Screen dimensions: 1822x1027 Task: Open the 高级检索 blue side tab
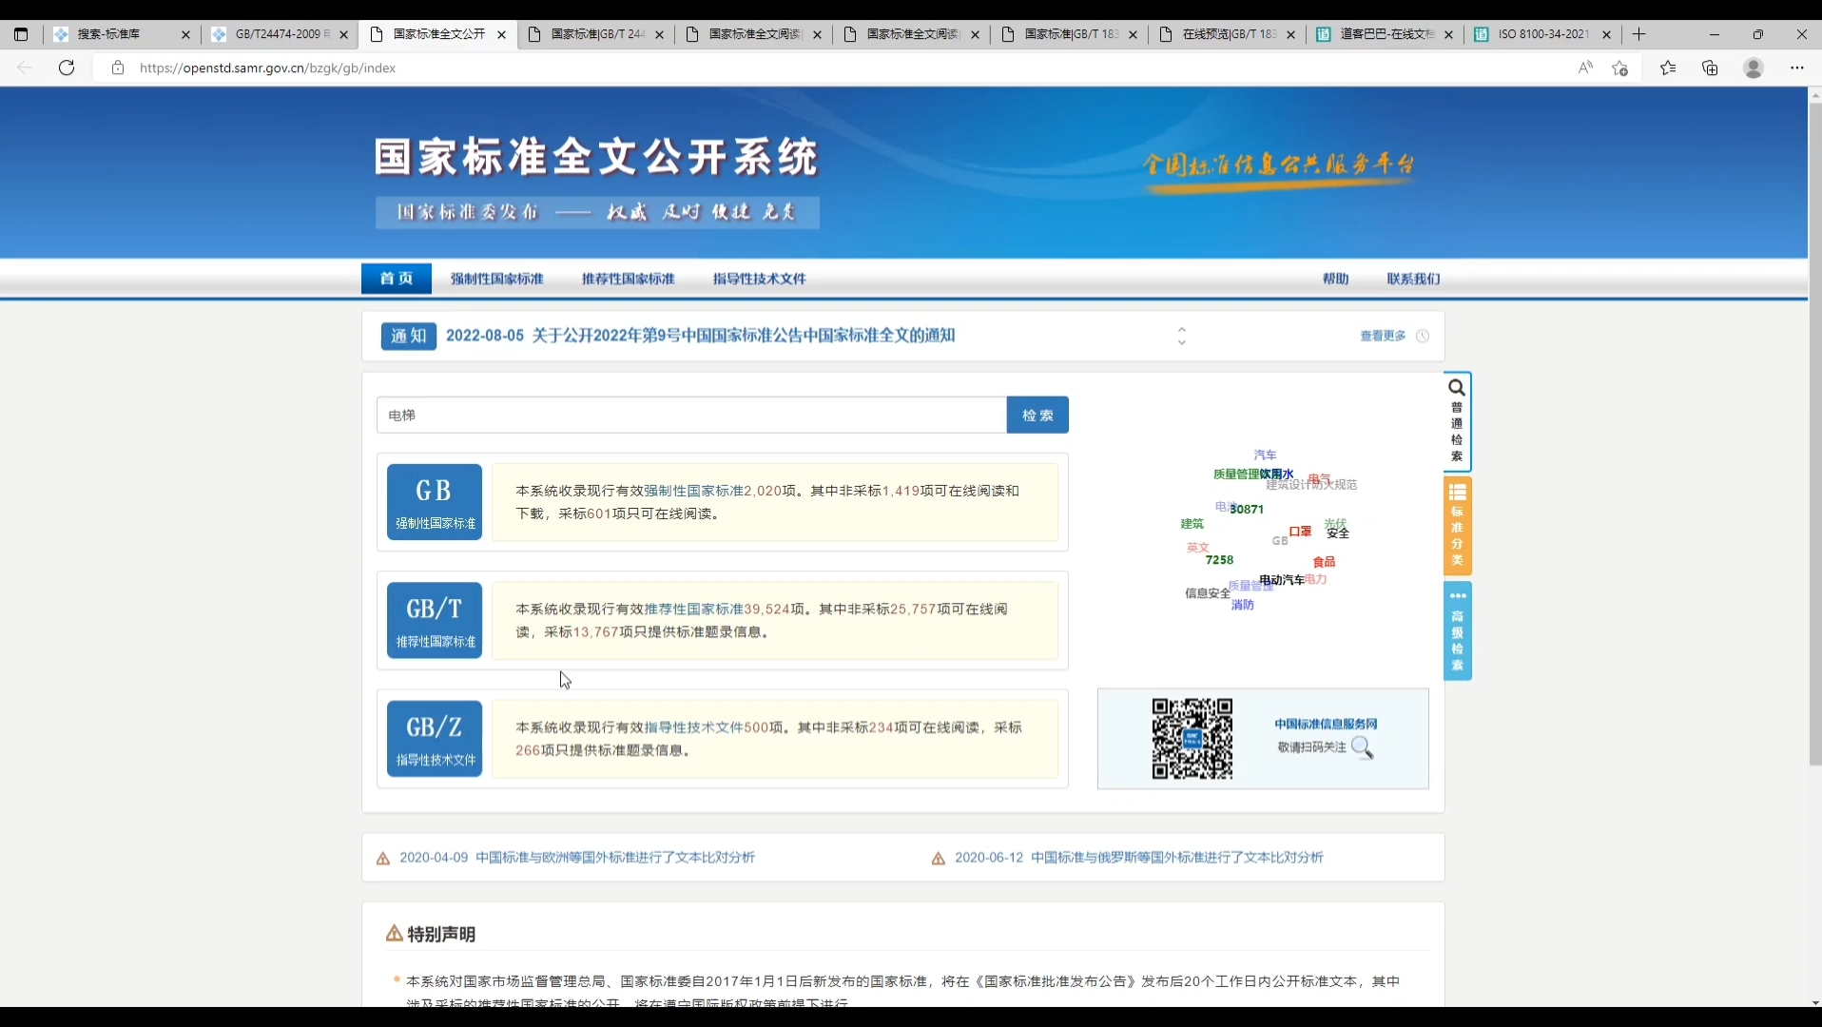[1457, 630]
